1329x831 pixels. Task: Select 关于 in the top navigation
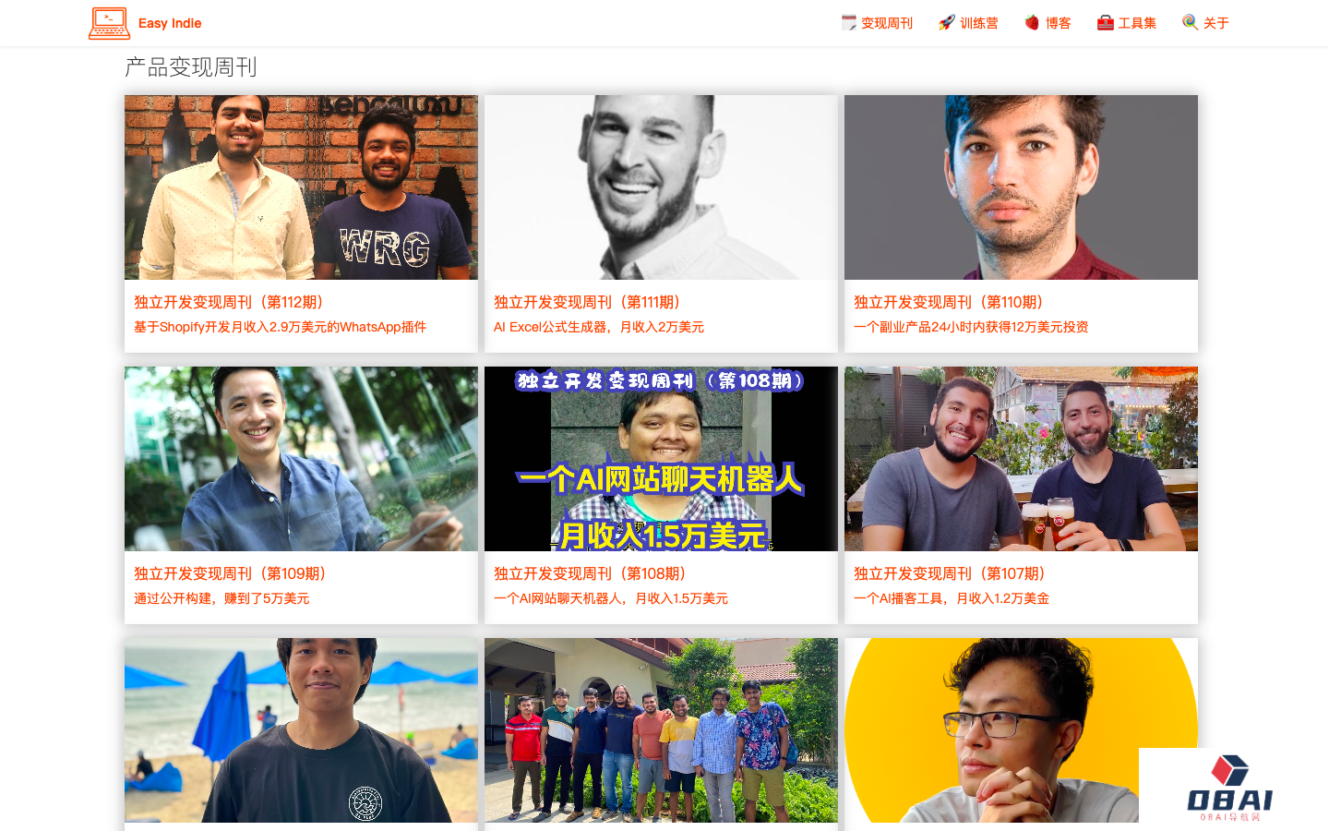1216,23
